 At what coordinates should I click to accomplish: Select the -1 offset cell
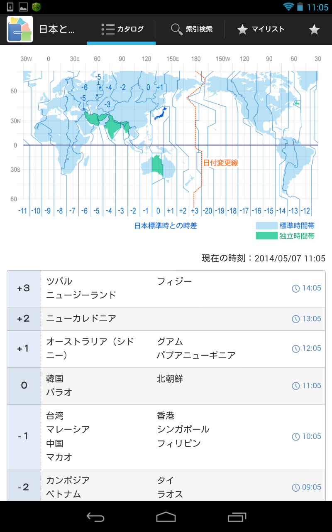(24, 436)
